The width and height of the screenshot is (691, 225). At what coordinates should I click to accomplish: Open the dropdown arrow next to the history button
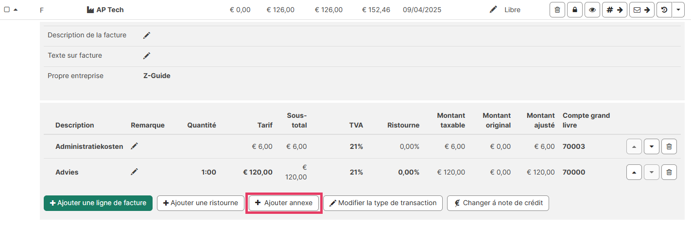click(x=678, y=10)
